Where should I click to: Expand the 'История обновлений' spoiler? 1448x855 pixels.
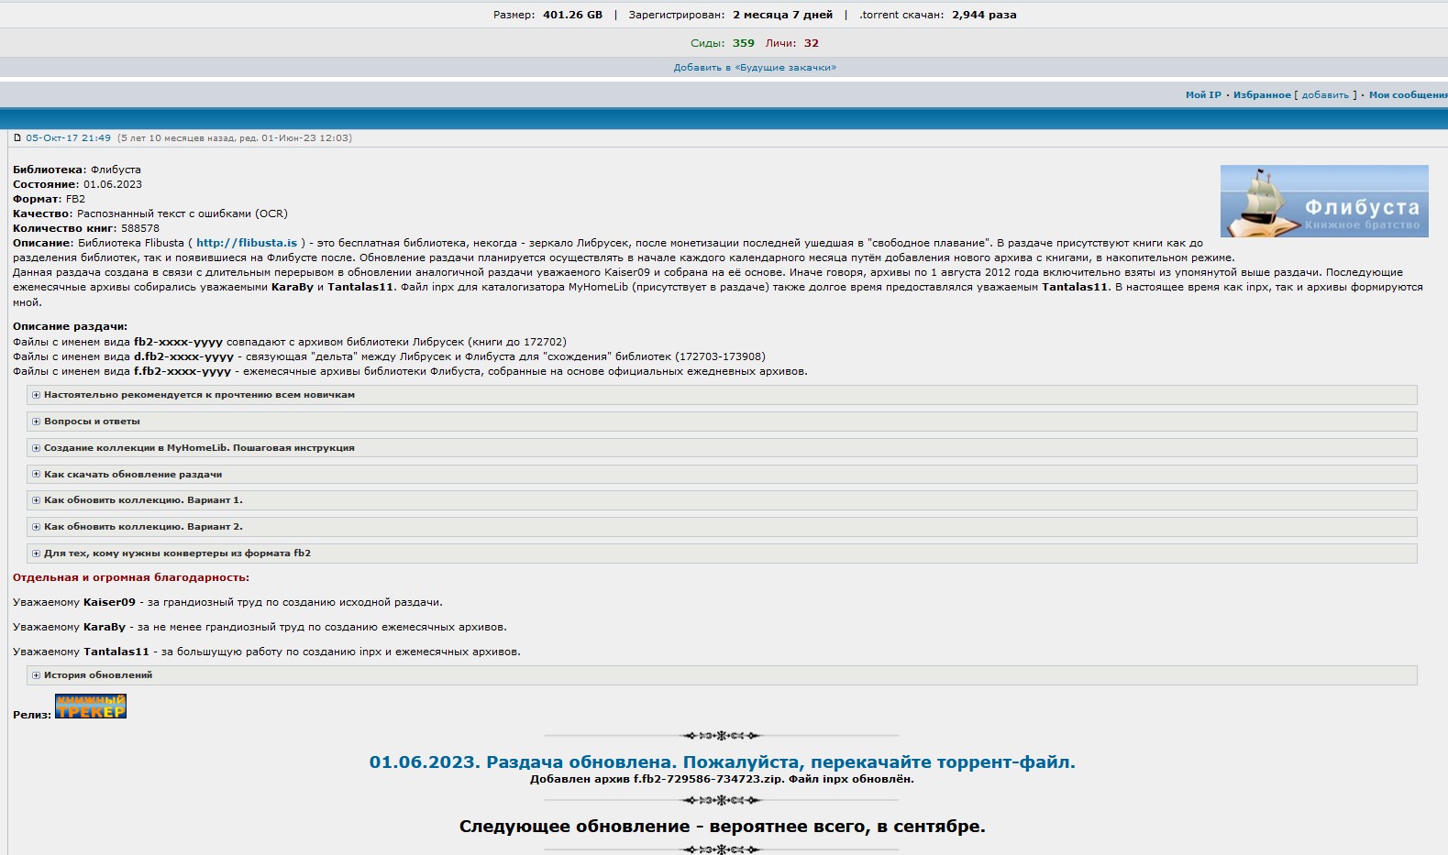tap(722, 675)
